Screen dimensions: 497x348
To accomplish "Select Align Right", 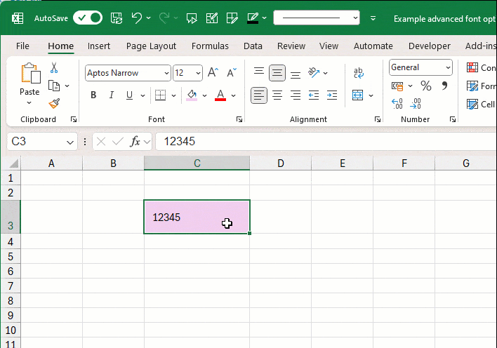I will coord(296,95).
